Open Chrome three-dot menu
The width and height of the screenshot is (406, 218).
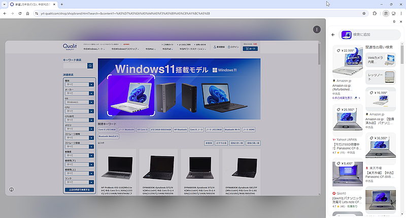401,14
